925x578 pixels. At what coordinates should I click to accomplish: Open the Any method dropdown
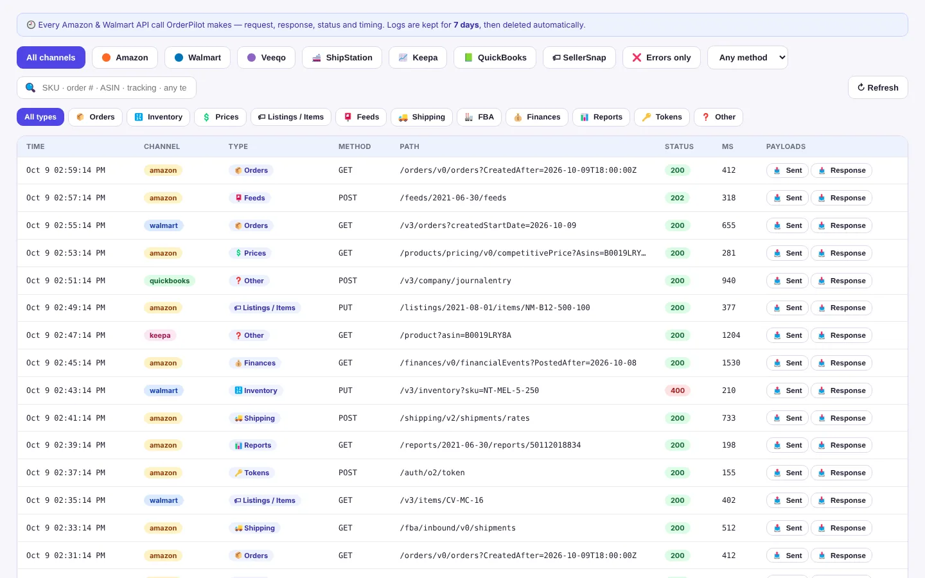click(x=748, y=58)
